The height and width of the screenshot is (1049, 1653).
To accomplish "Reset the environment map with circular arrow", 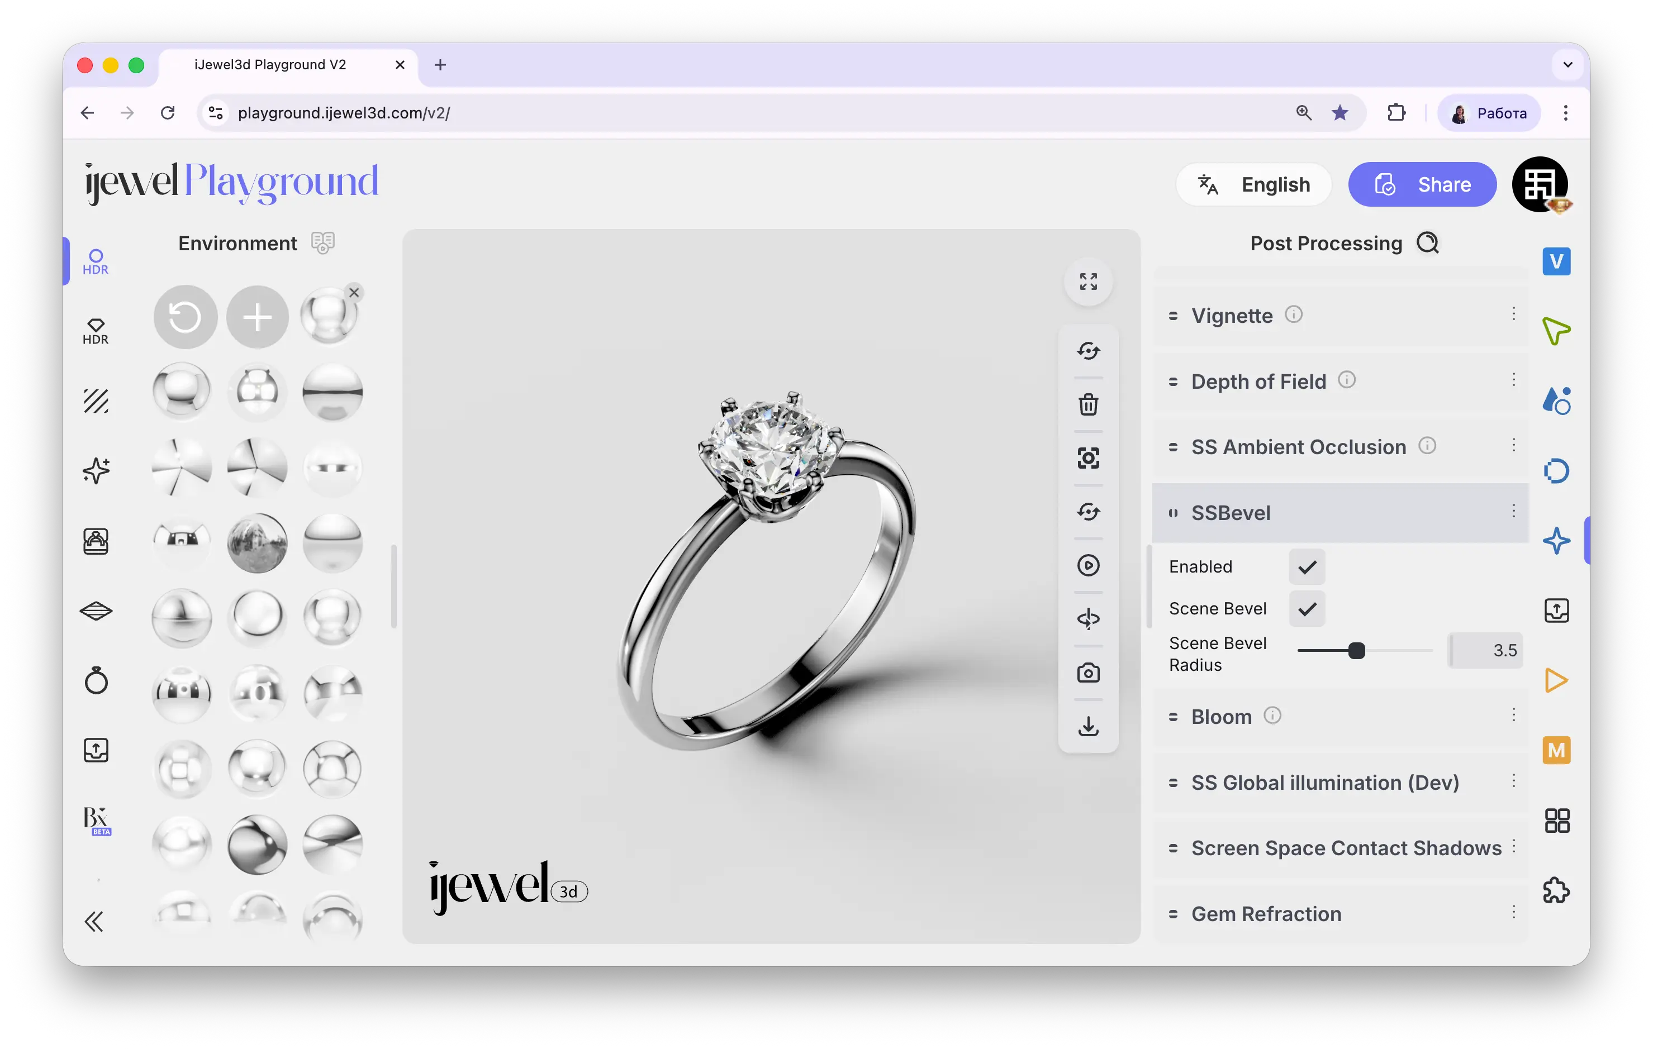I will (184, 317).
